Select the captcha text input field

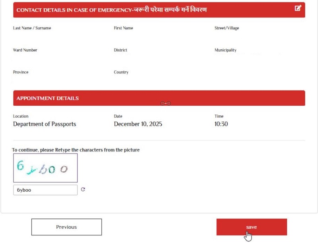[x=45, y=190]
